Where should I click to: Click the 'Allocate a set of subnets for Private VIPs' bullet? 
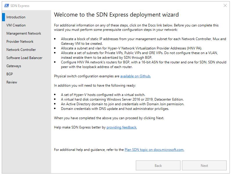tap(139, 55)
